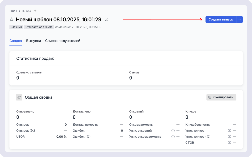252x157 pixels.
Task: Show the CTOR info hint
Action: coord(229,143)
